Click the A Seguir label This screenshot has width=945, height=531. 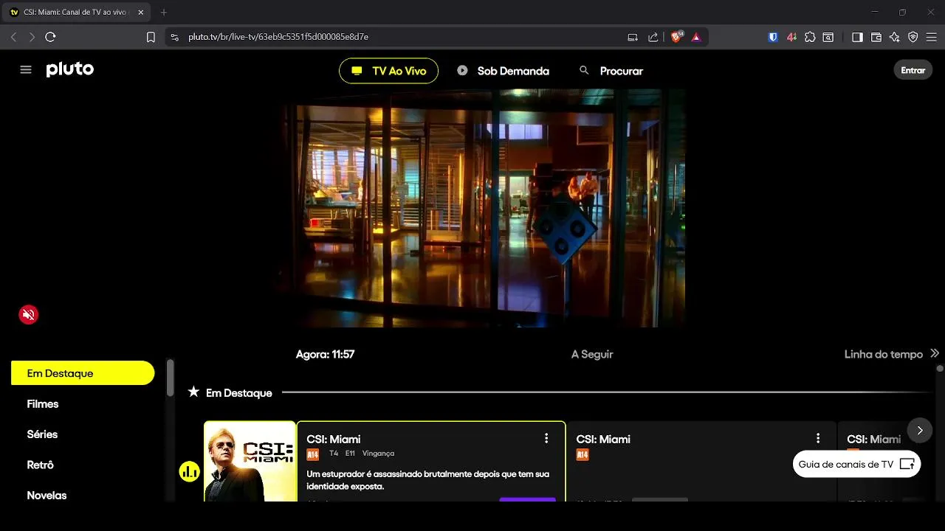point(592,354)
